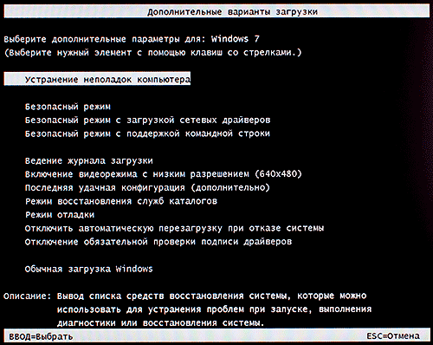The width and height of the screenshot is (433, 345).
Task: Click the Windows 7 system name text
Action: (236, 39)
